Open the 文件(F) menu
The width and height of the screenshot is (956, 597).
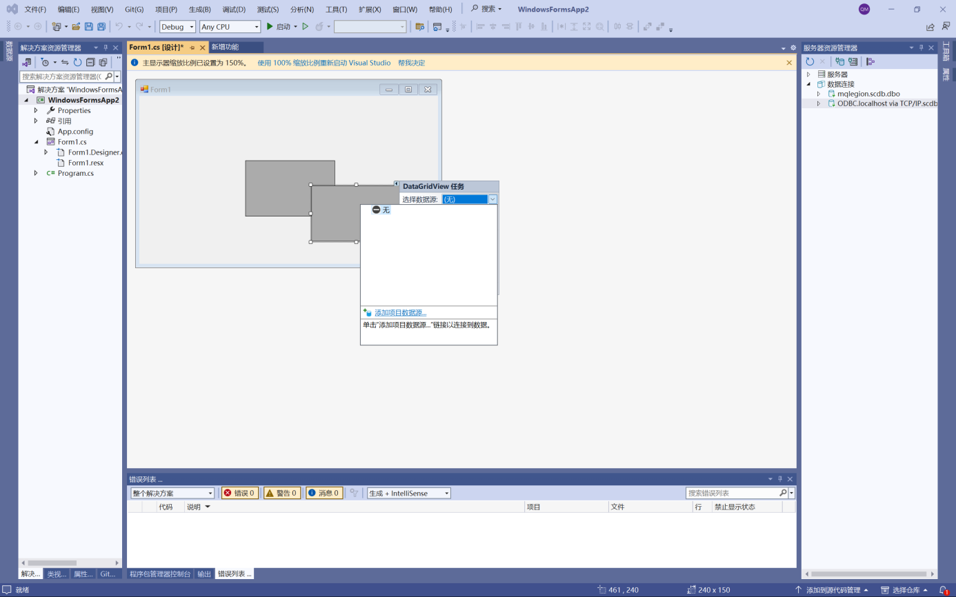pyautogui.click(x=35, y=9)
